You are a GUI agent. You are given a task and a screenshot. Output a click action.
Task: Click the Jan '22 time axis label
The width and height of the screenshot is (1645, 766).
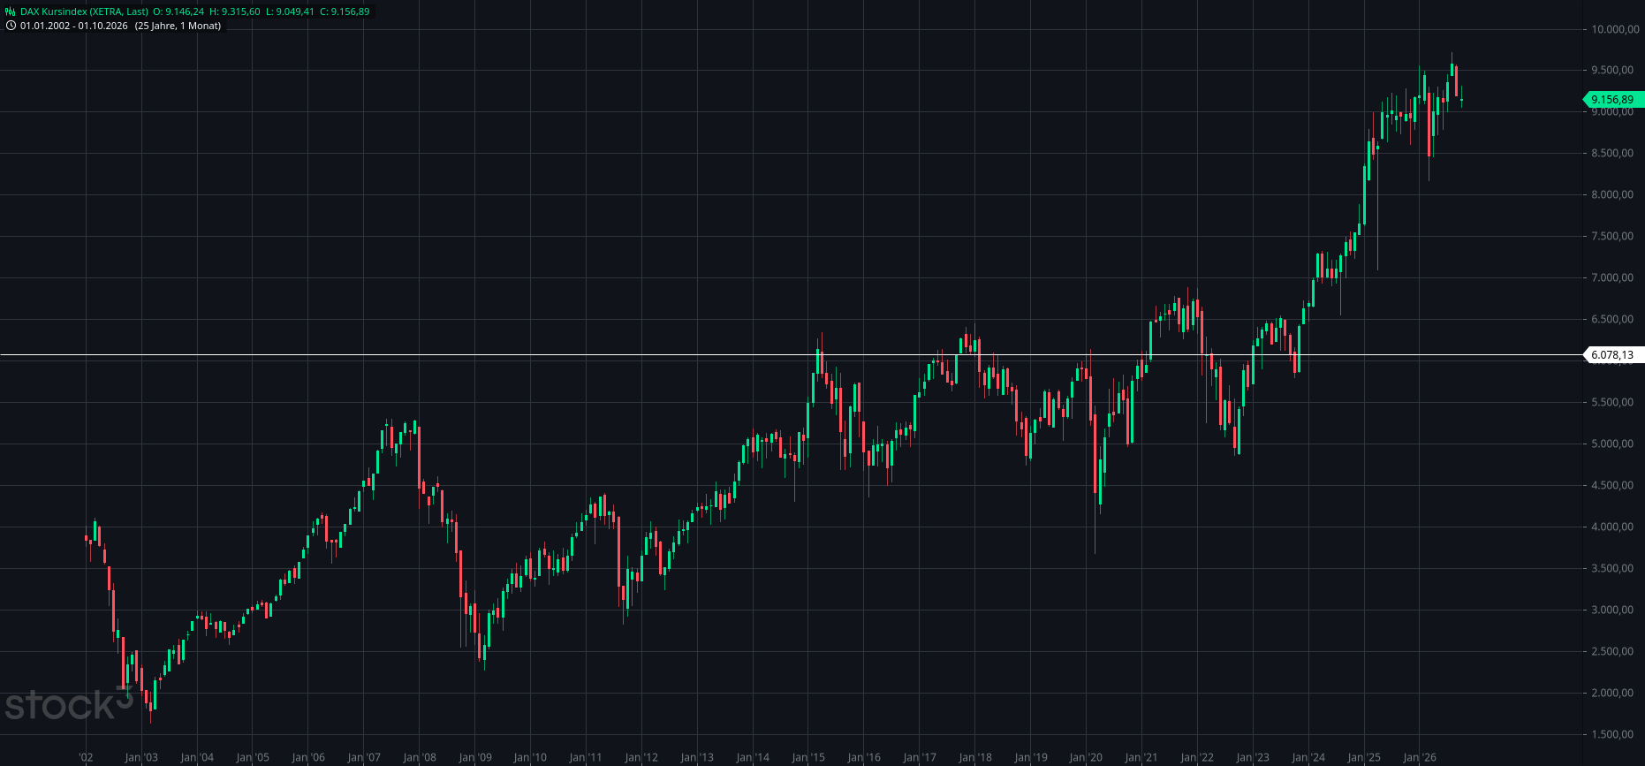point(1197,757)
